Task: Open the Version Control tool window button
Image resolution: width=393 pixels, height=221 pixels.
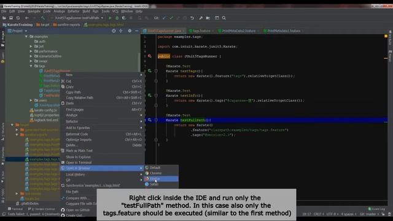Action: [x=42, y=209]
